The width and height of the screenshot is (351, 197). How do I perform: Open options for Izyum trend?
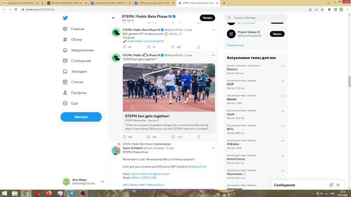click(x=283, y=111)
